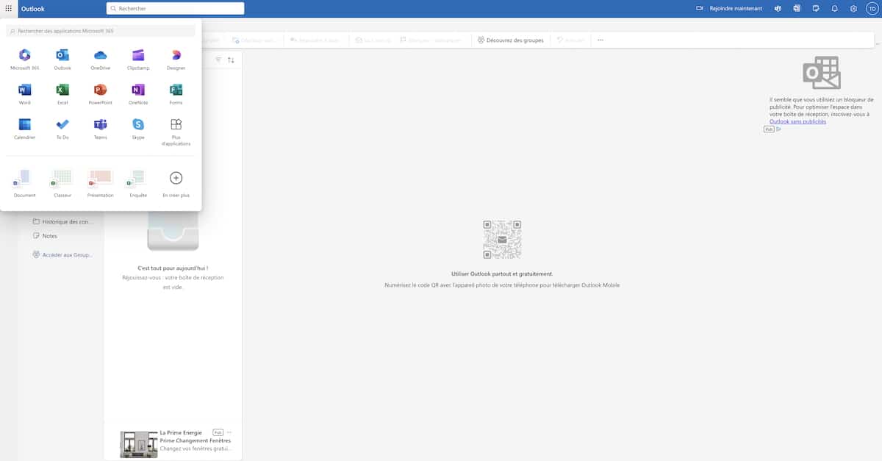Click the En créer plus button
Viewport: 882px width, 461px height.
176,183
